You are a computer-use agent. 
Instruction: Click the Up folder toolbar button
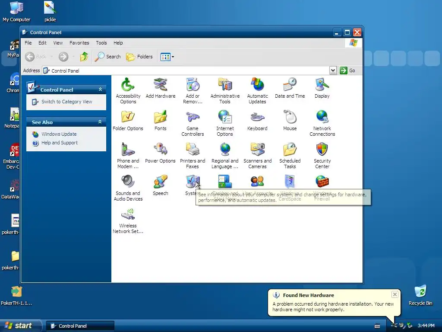(84, 57)
